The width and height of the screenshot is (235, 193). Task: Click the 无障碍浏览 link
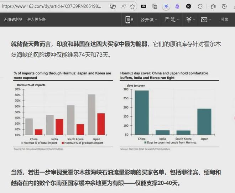coord(13,20)
